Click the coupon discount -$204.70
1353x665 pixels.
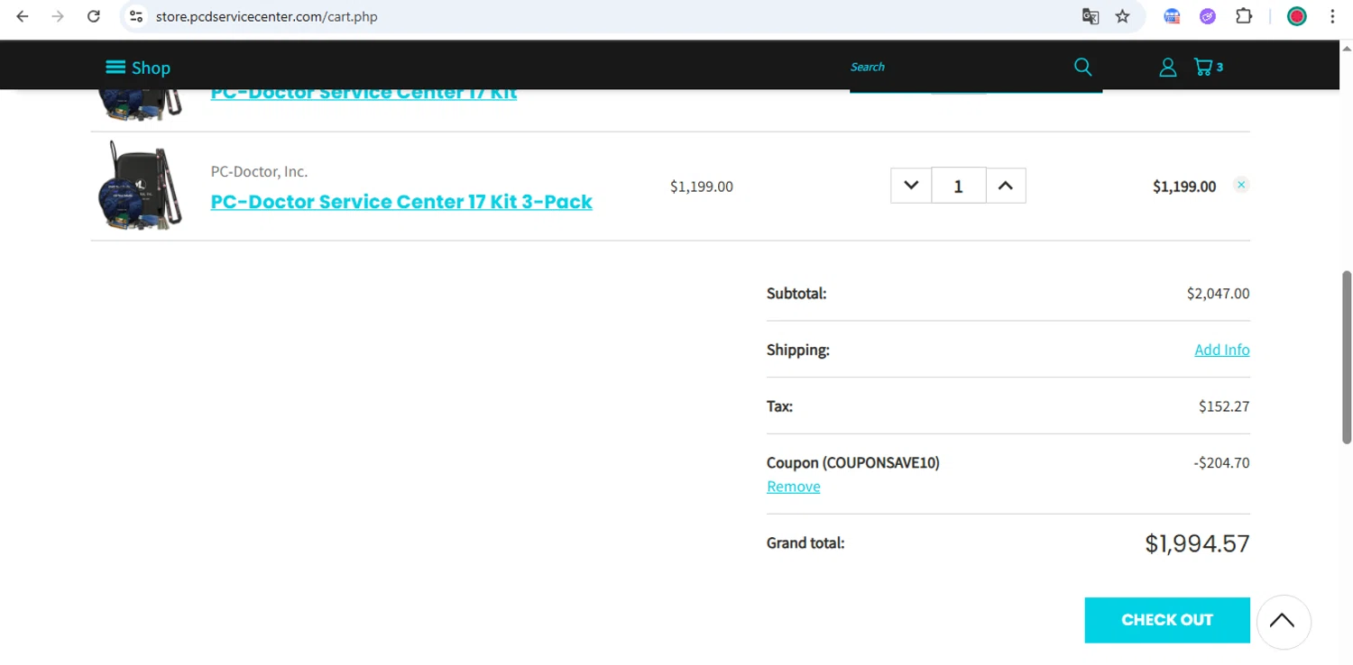pyautogui.click(x=1221, y=463)
